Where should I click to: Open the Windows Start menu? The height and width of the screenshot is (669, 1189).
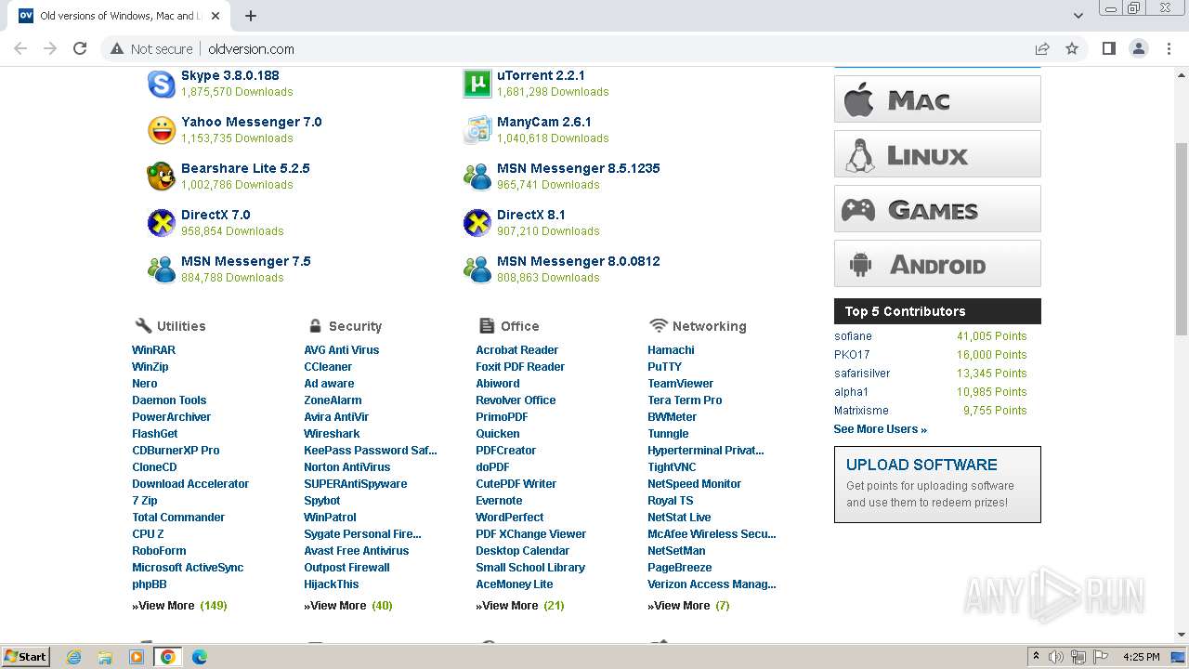pos(26,657)
